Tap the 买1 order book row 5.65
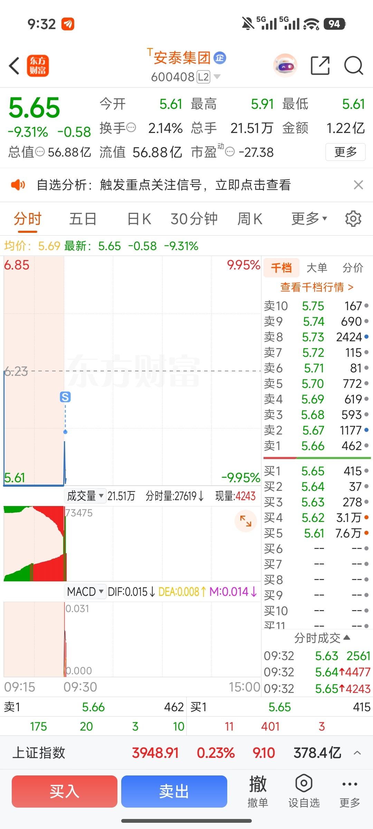 pos(317,471)
